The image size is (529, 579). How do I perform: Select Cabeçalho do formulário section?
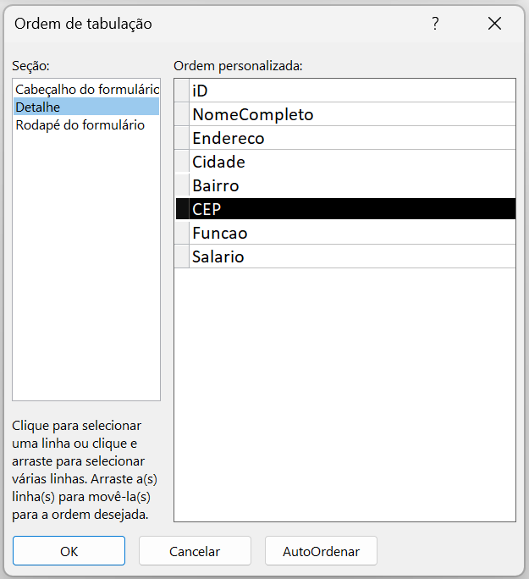click(x=86, y=89)
